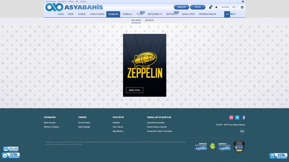Open Bahis Kuralları footer link
The width and height of the screenshot is (289, 162).
(x=50, y=123)
